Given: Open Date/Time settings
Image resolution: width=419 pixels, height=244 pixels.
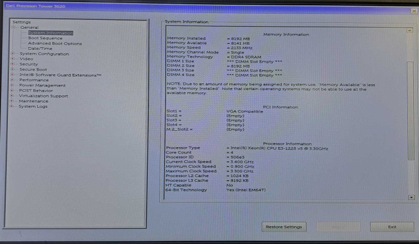Looking at the screenshot, I should (x=40, y=48).
